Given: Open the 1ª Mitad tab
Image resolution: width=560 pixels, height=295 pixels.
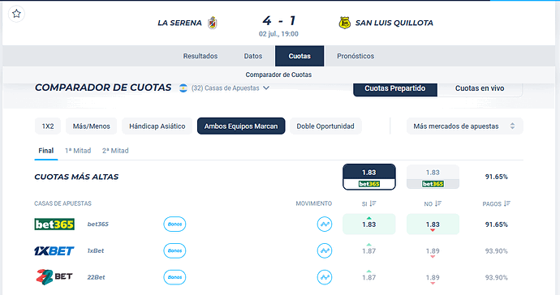Looking at the screenshot, I should 78,151.
